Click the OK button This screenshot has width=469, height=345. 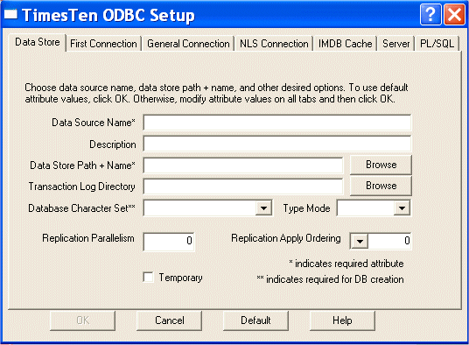pos(82,320)
